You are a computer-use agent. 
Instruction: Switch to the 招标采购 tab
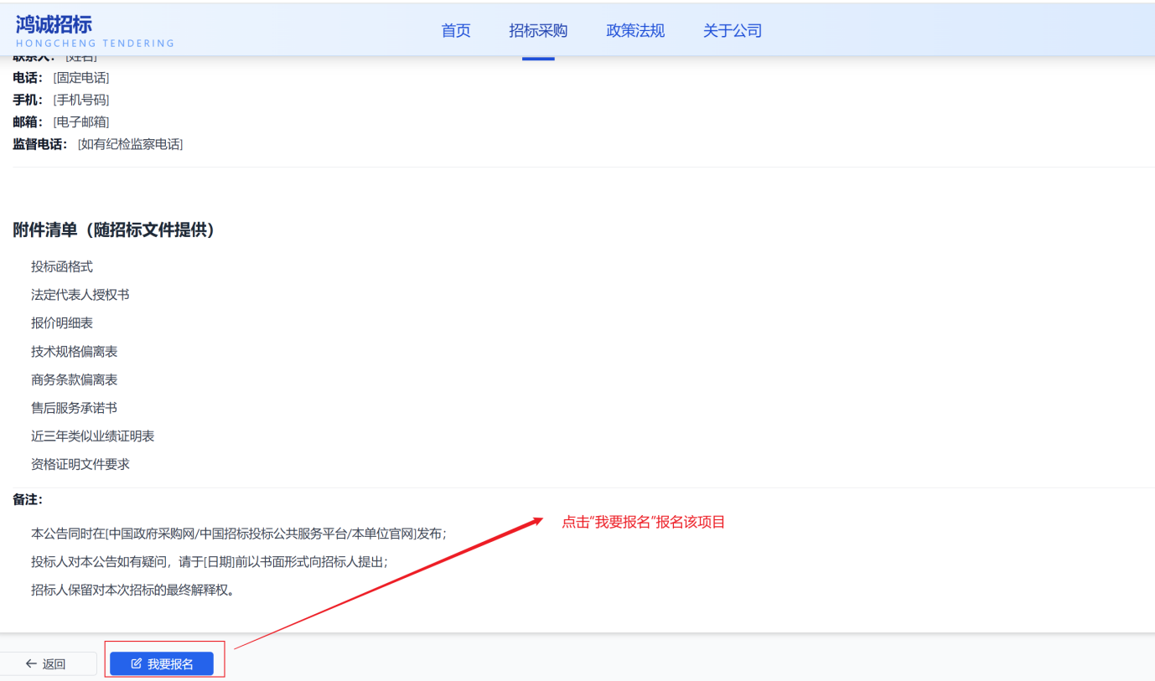[x=537, y=30]
